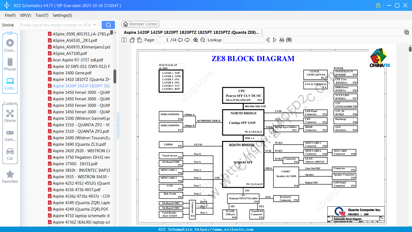Open the VIP(V) menu
412x232 pixels.
25,15
